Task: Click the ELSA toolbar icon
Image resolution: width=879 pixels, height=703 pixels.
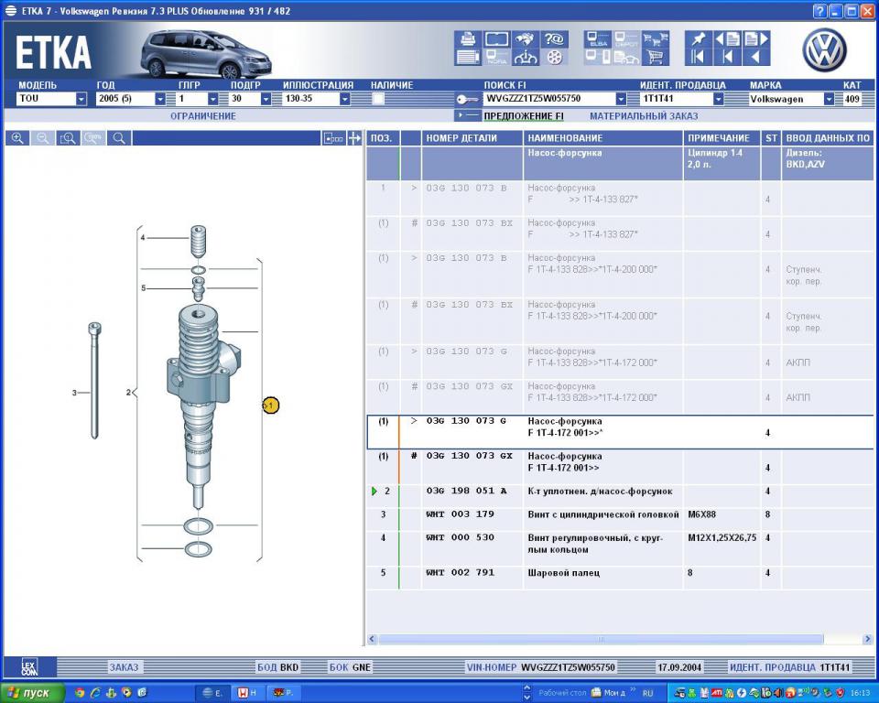Action: click(x=598, y=38)
